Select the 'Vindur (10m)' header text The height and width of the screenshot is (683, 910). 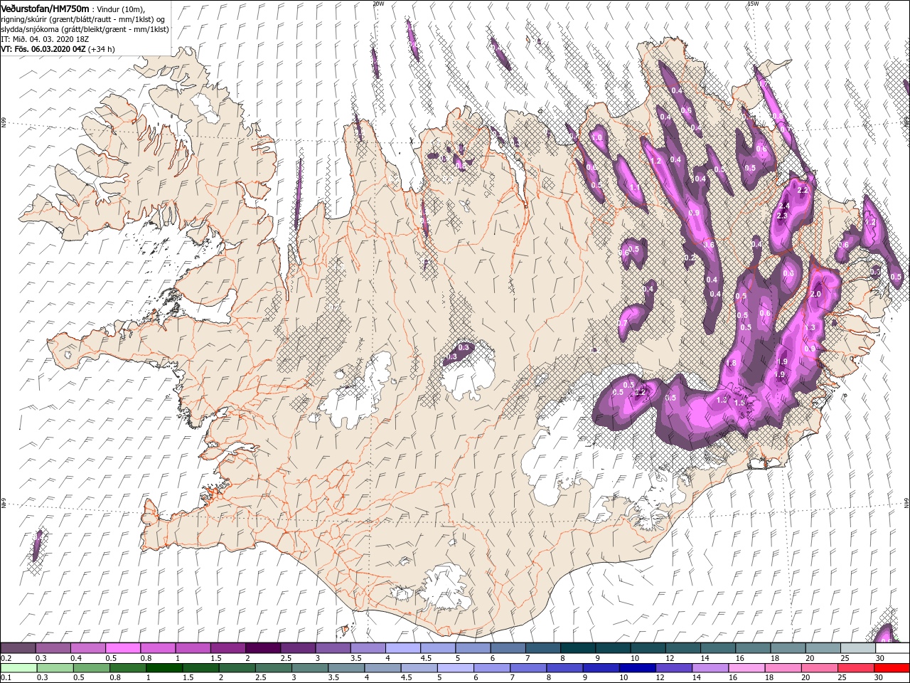click(120, 9)
